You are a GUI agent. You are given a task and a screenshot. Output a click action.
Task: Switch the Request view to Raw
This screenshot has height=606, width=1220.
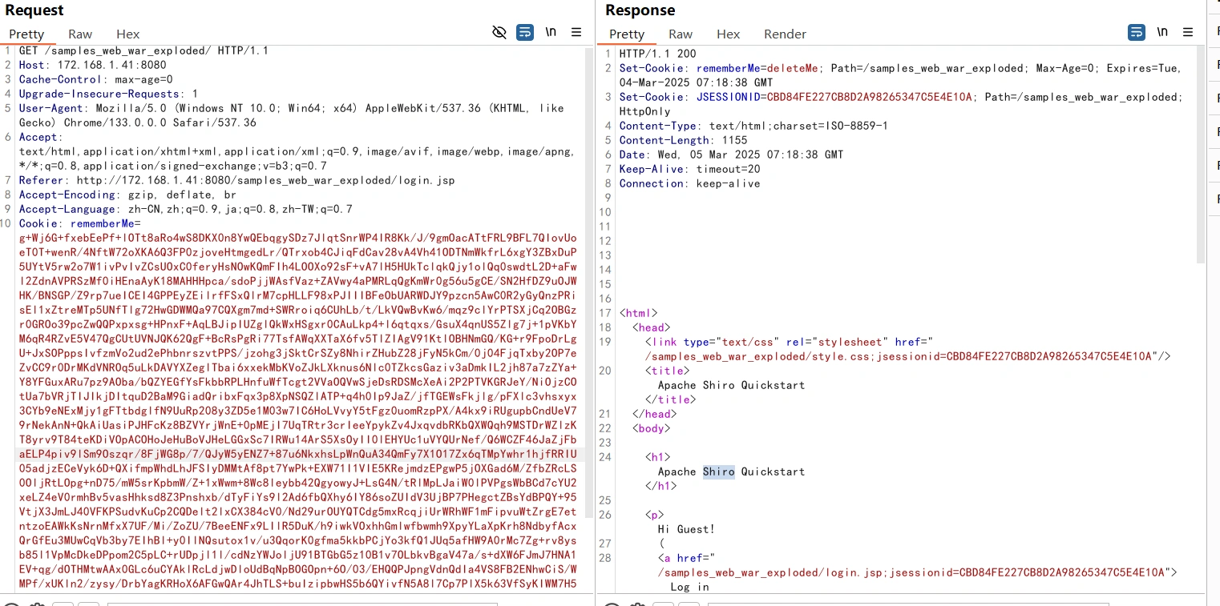[x=80, y=34]
